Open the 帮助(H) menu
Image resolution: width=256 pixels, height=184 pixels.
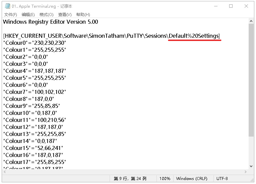click(x=83, y=15)
